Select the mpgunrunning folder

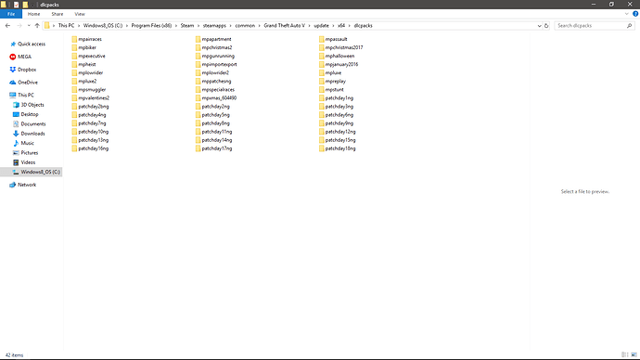(x=214, y=56)
